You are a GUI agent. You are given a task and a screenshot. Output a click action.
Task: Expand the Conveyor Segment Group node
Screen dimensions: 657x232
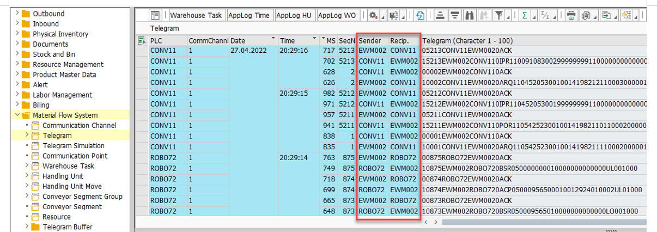point(27,197)
